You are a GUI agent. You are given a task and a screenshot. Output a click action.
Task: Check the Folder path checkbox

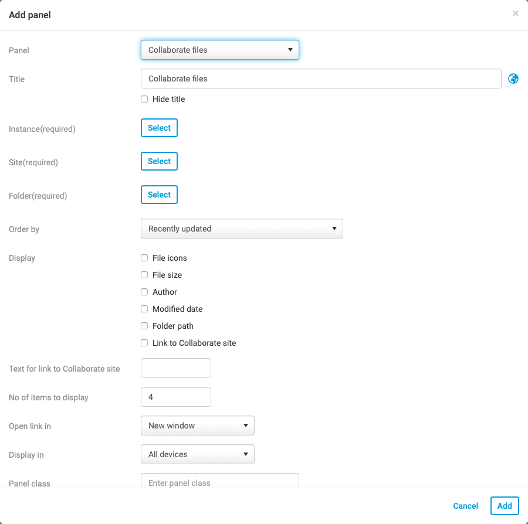point(144,326)
